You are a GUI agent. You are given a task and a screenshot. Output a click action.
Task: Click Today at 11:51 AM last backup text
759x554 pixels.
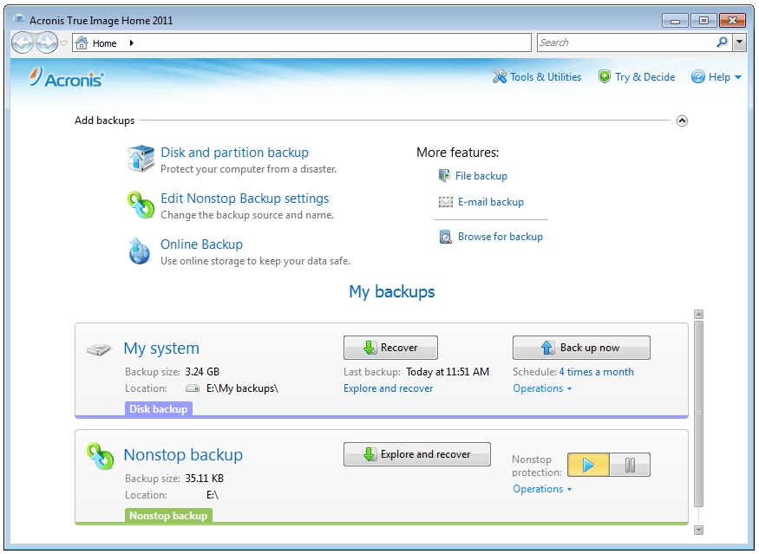pyautogui.click(x=448, y=372)
